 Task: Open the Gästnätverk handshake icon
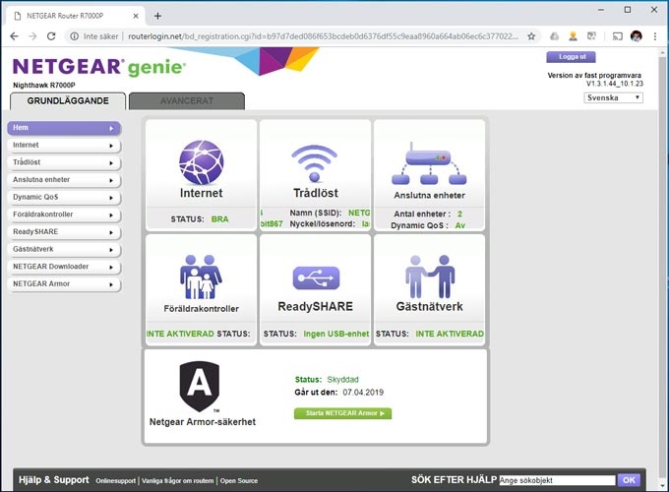click(430, 277)
